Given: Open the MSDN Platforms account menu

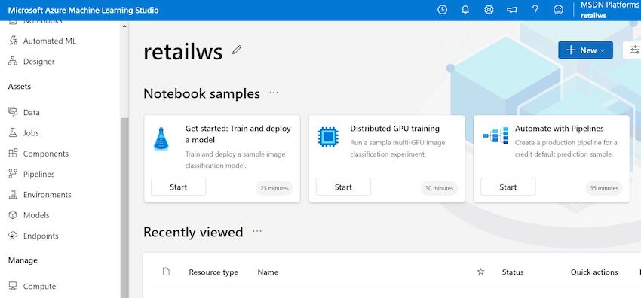Looking at the screenshot, I should [x=609, y=11].
